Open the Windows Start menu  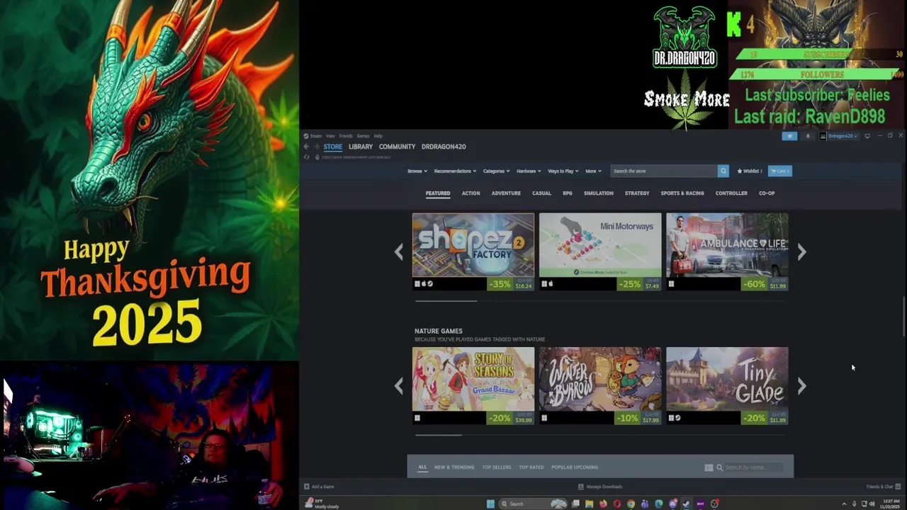(x=490, y=504)
